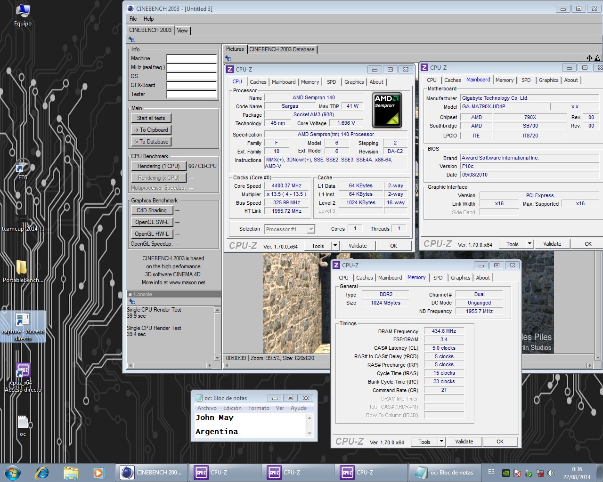The height and width of the screenshot is (482, 603).
Task: Open Windows Media Player in taskbar
Action: [x=98, y=472]
